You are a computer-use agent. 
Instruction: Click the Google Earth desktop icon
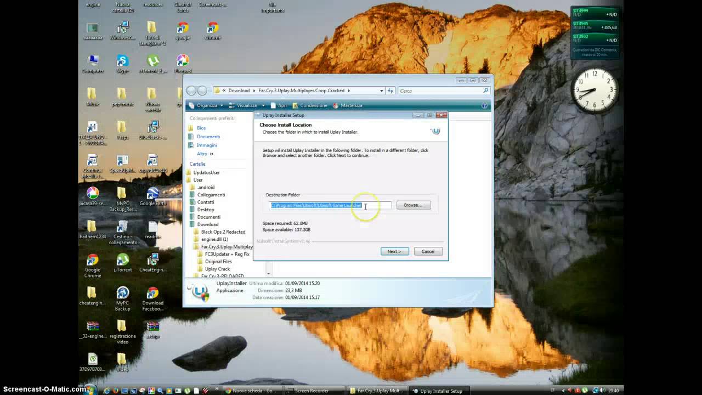[x=152, y=196]
